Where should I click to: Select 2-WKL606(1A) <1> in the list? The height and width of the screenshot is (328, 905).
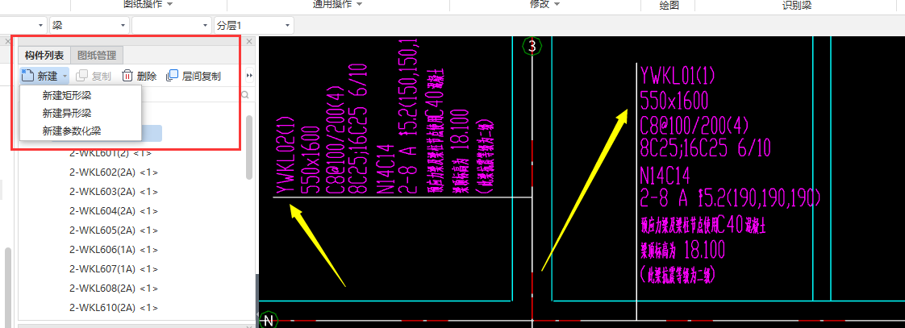tap(113, 249)
